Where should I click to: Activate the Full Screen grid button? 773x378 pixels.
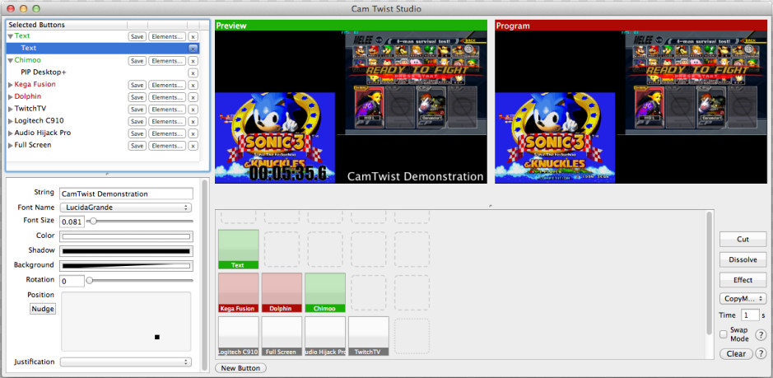(x=282, y=336)
